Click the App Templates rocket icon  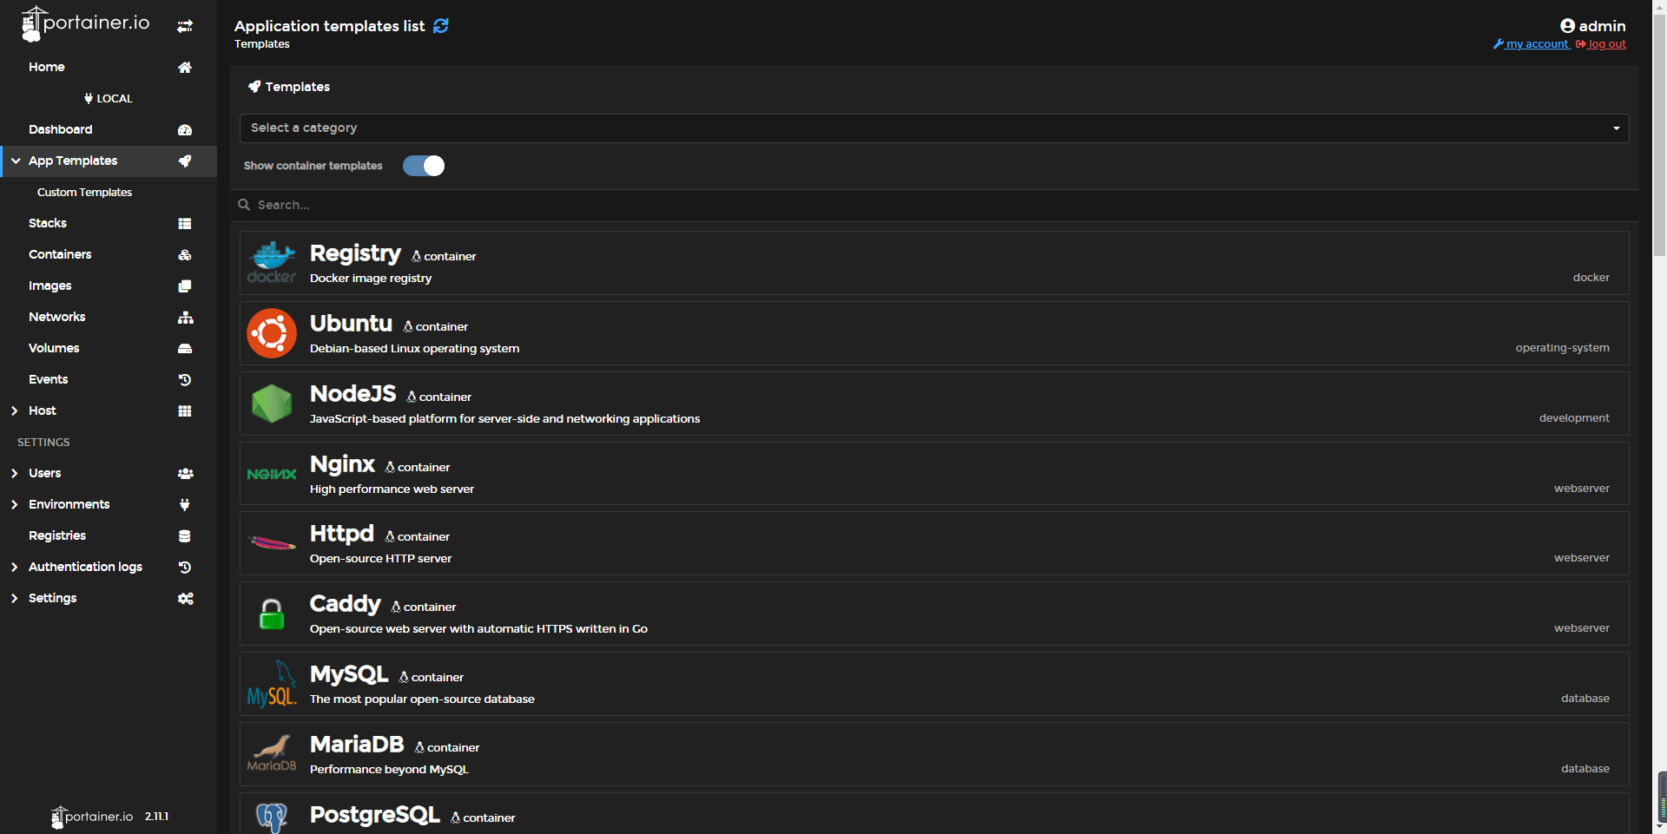(x=185, y=161)
